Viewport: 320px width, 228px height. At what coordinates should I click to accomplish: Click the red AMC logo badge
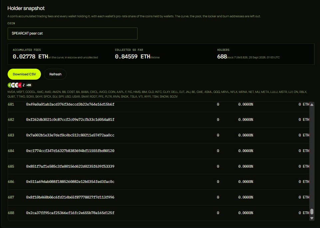pyautogui.click(x=20, y=85)
